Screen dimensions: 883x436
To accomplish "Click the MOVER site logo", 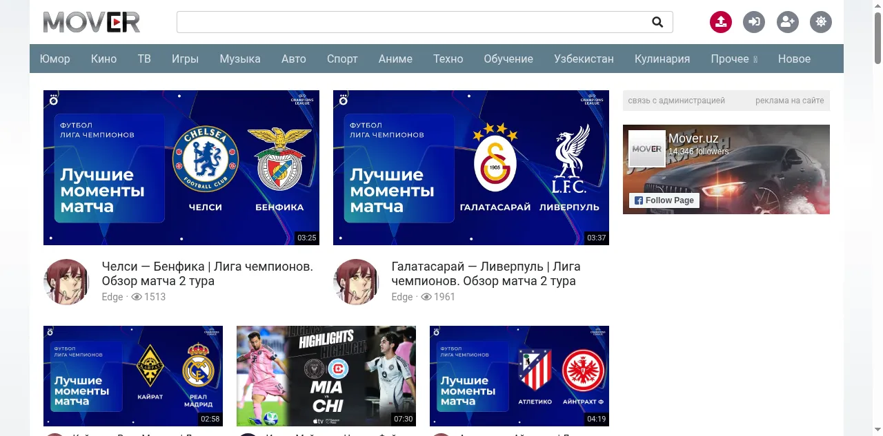I will point(92,22).
